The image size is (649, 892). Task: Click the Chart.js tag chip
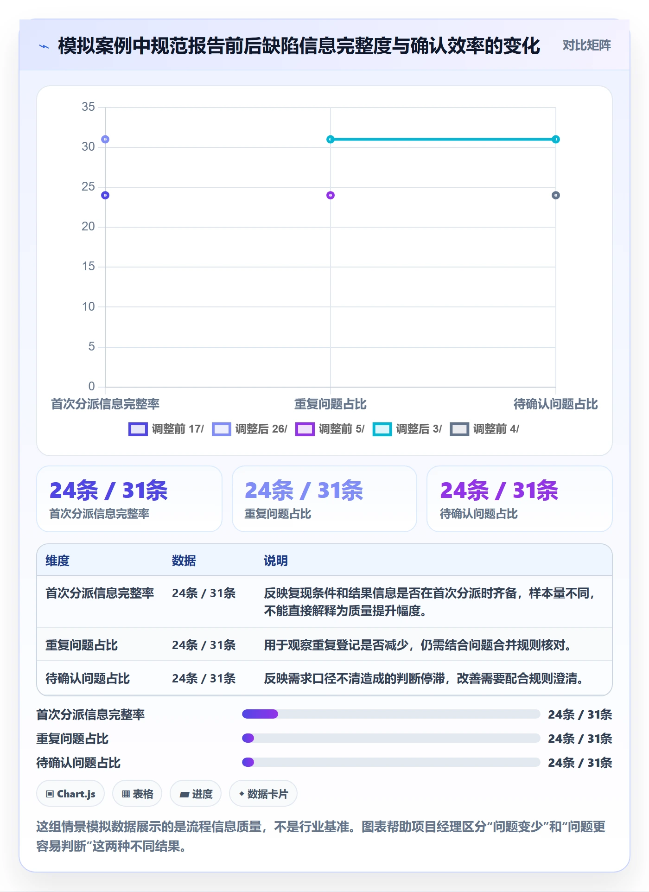point(70,794)
